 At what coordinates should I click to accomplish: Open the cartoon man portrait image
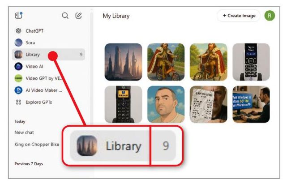[x=166, y=104]
